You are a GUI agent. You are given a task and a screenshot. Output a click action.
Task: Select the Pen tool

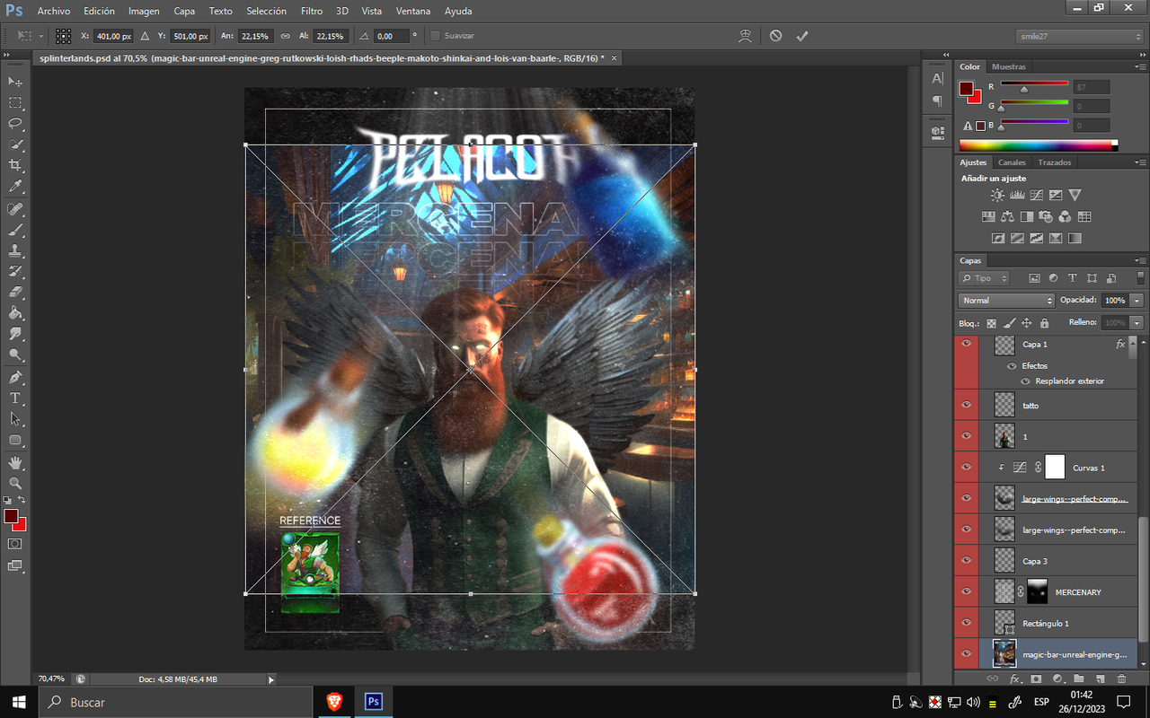tap(15, 377)
